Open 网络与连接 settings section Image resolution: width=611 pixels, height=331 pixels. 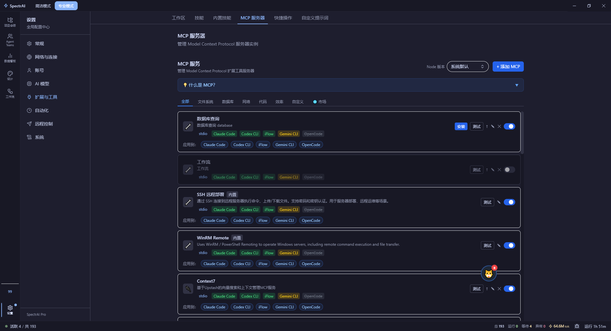(x=55, y=57)
